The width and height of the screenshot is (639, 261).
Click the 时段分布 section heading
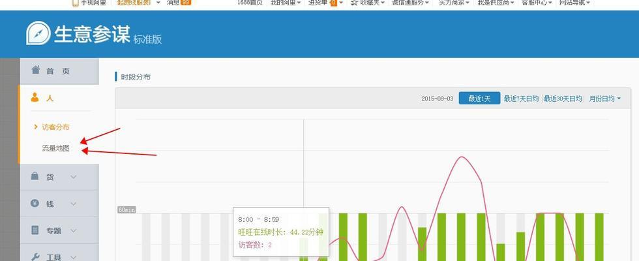(136, 77)
